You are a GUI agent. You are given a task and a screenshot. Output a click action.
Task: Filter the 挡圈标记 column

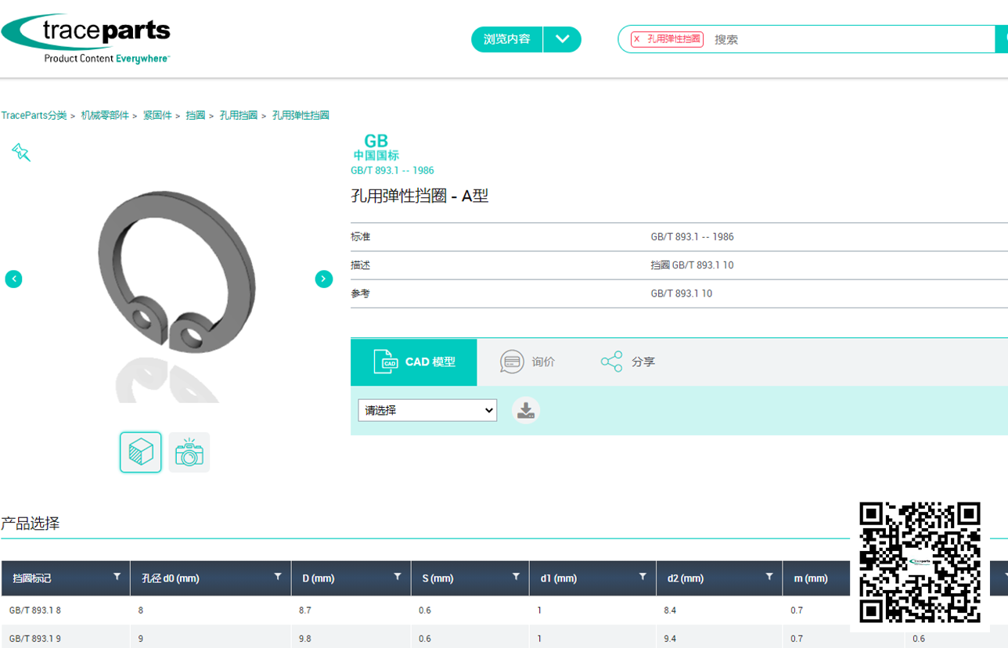(x=117, y=576)
